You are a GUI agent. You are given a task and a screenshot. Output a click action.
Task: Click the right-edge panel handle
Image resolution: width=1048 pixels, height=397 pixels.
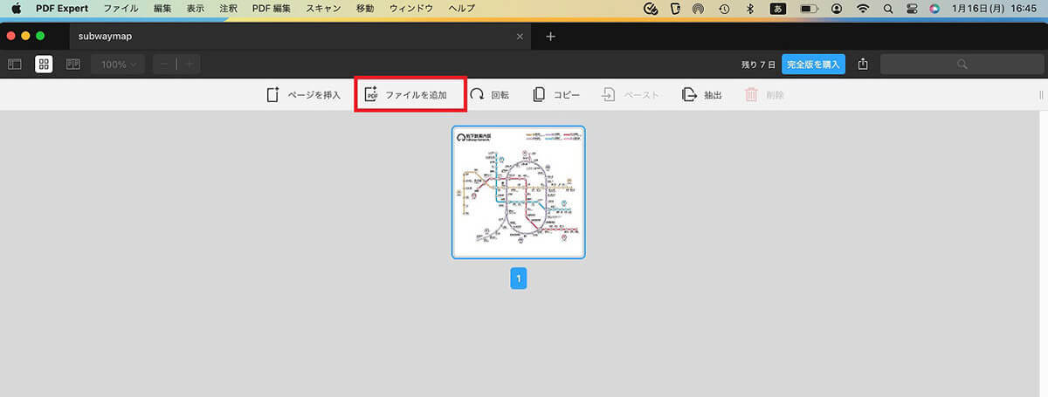[1041, 95]
